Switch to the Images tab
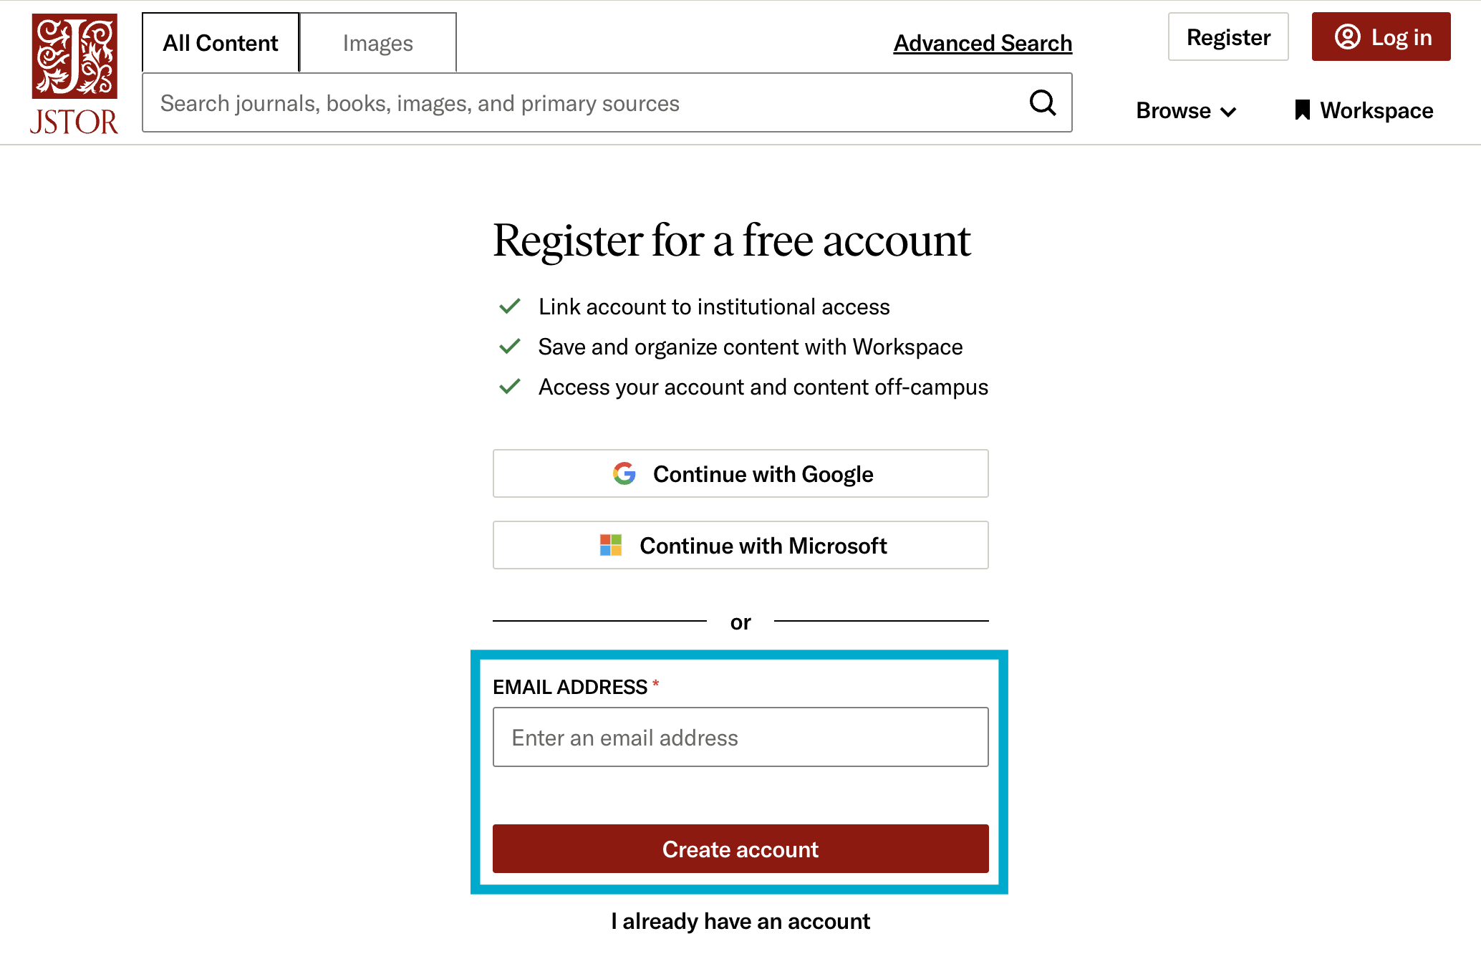 (377, 42)
